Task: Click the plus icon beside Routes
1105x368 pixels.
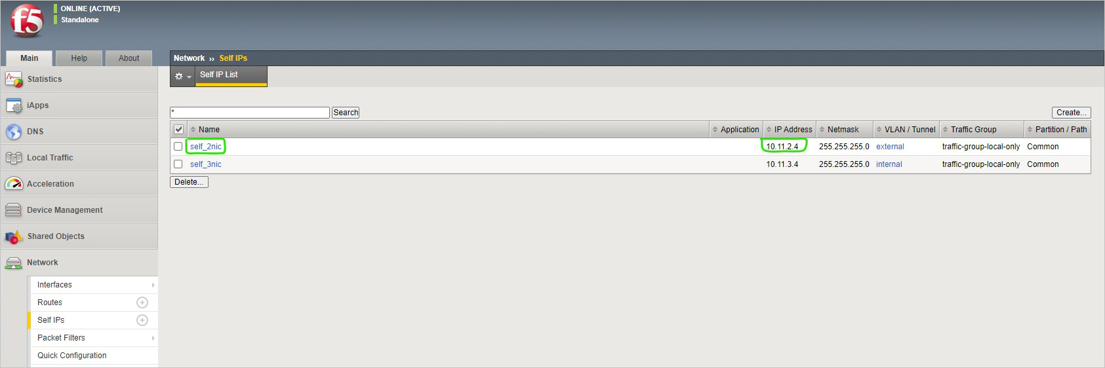Action: (142, 303)
